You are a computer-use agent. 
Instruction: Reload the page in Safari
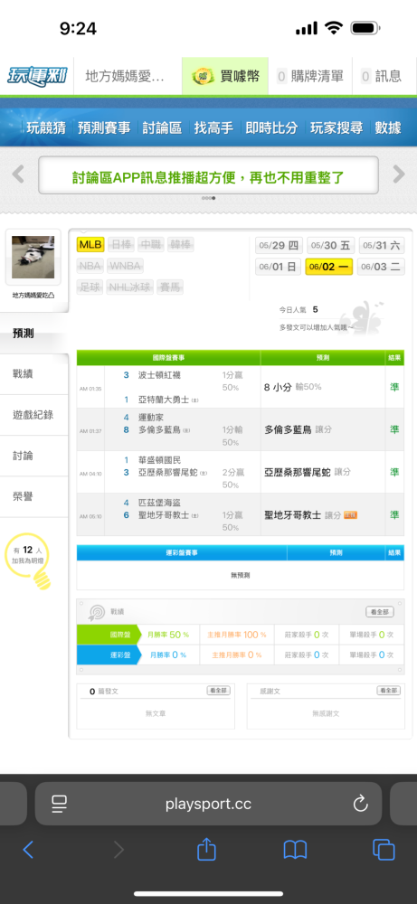pyautogui.click(x=361, y=804)
